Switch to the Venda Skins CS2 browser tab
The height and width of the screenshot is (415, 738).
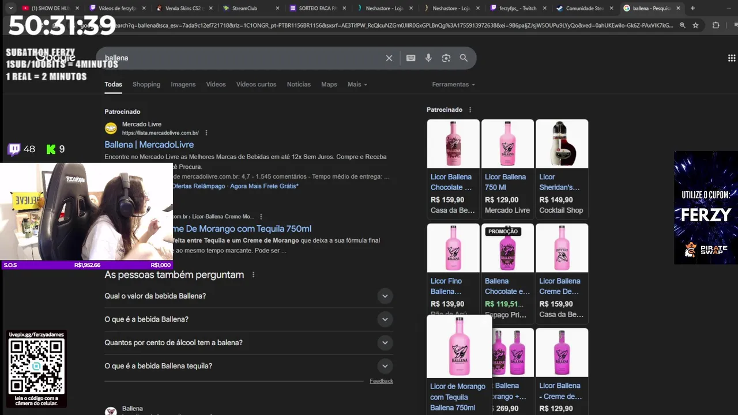[x=183, y=8]
